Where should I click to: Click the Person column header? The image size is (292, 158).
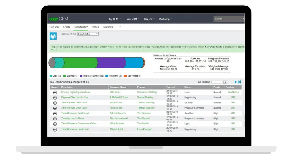tap(141, 87)
